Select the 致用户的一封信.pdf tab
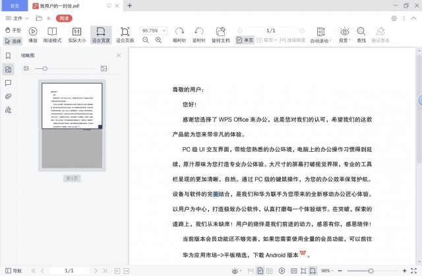The width and height of the screenshot is (422, 276). coord(60,6)
